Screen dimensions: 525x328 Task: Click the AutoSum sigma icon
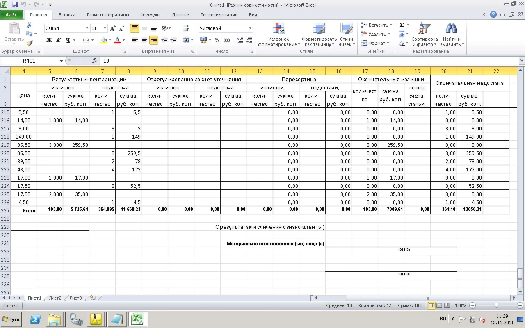(x=402, y=25)
